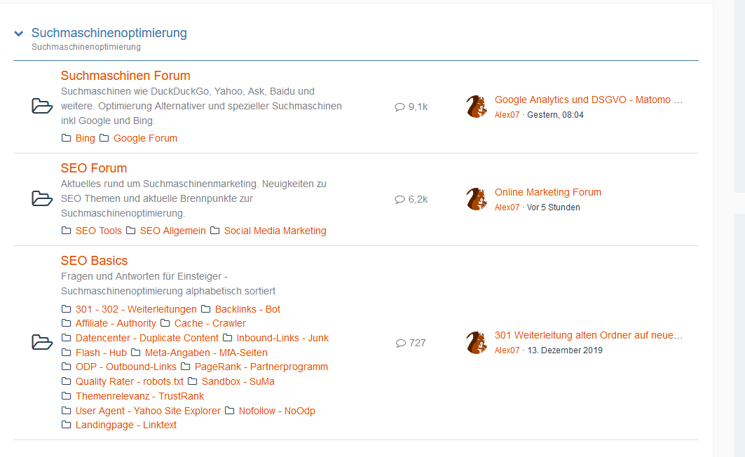Open 301 - 302 - Weiterleitungen subforum
This screenshot has height=457, width=745.
[x=136, y=309]
